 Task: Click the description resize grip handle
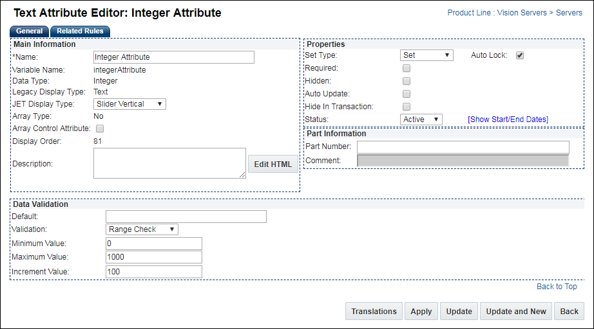point(242,175)
